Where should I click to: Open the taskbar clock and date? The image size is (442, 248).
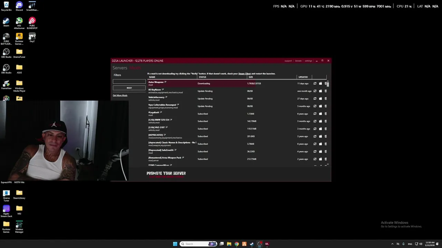[x=430, y=244]
